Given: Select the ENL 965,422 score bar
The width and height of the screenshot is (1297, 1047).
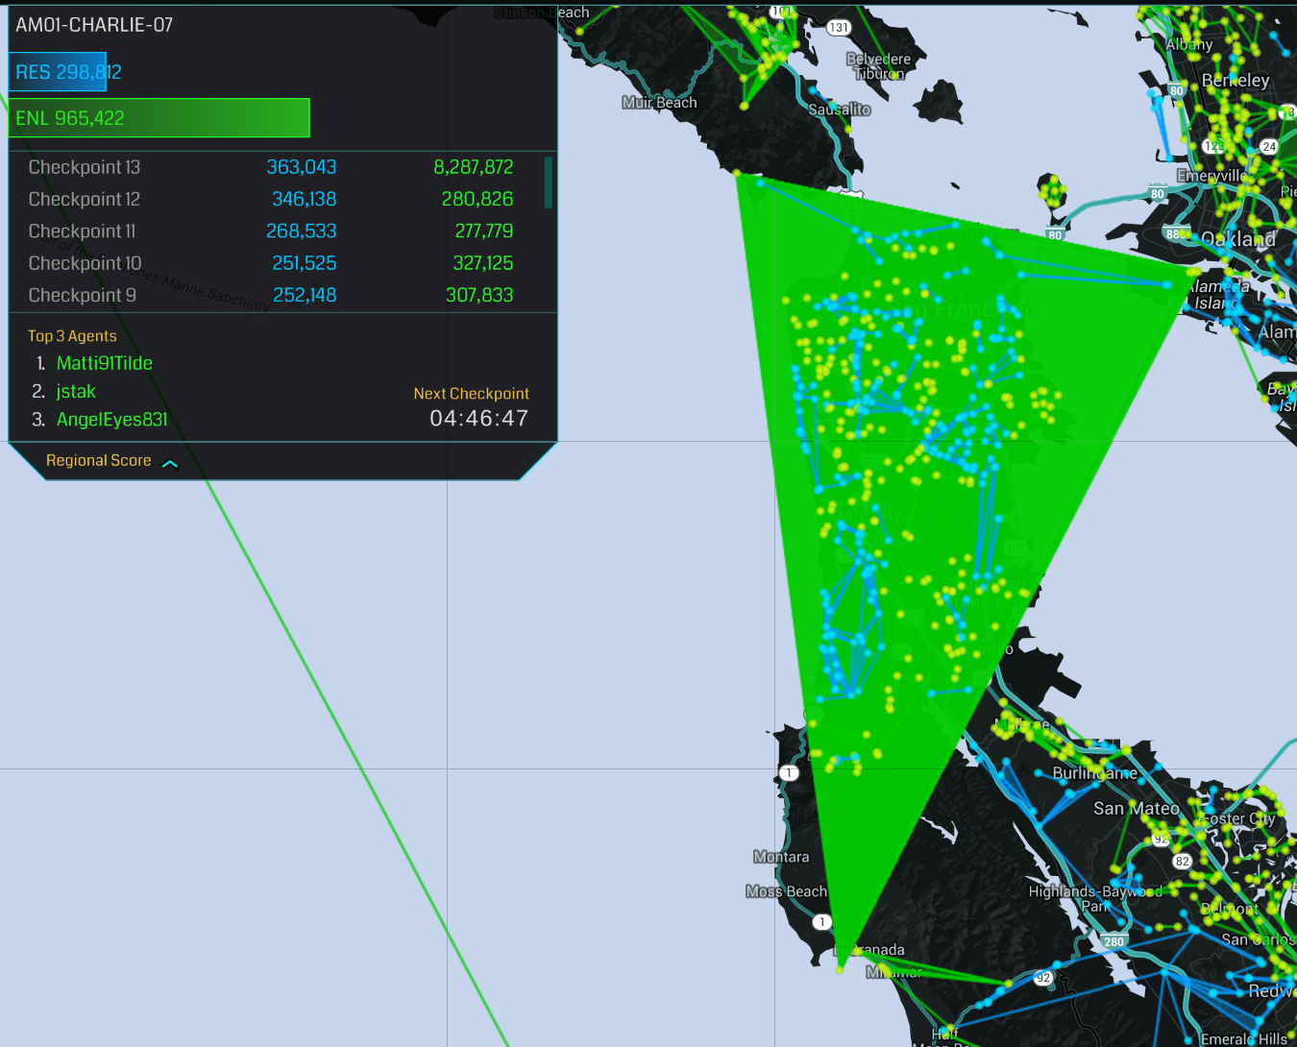Looking at the screenshot, I should (x=159, y=118).
